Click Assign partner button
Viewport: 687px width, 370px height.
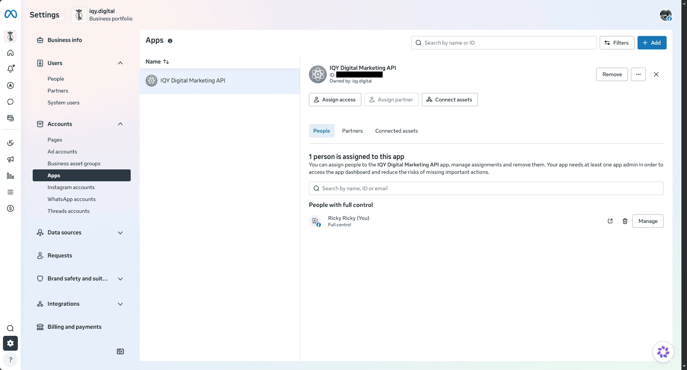coord(391,100)
